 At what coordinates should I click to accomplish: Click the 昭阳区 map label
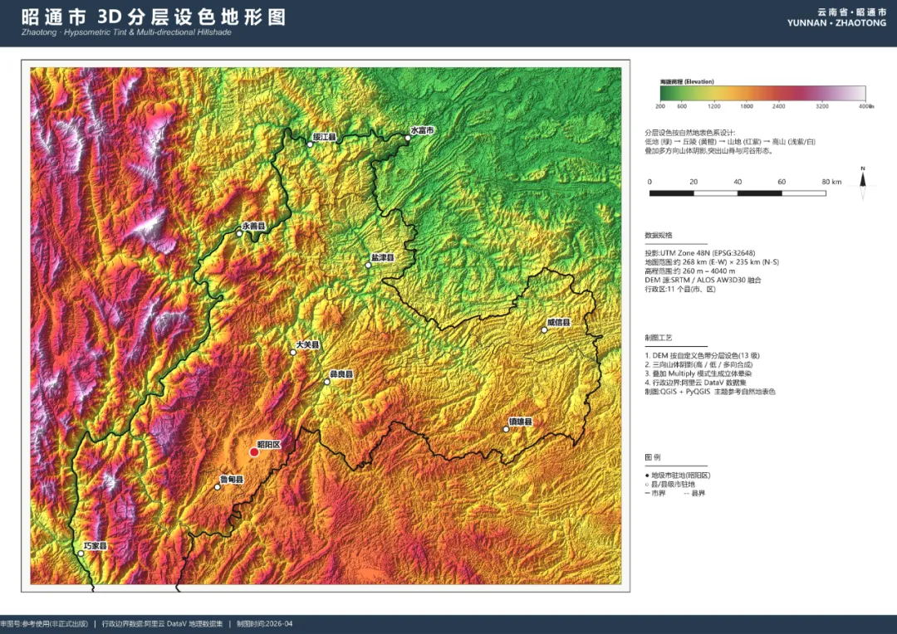269,444
